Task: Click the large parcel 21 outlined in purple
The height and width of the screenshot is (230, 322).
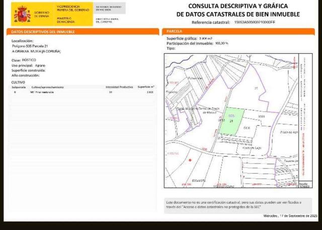Action: click(256, 88)
